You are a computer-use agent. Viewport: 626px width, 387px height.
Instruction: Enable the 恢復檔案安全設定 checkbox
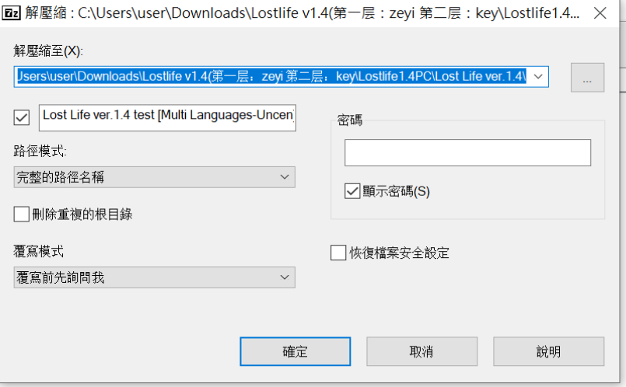[x=338, y=253]
